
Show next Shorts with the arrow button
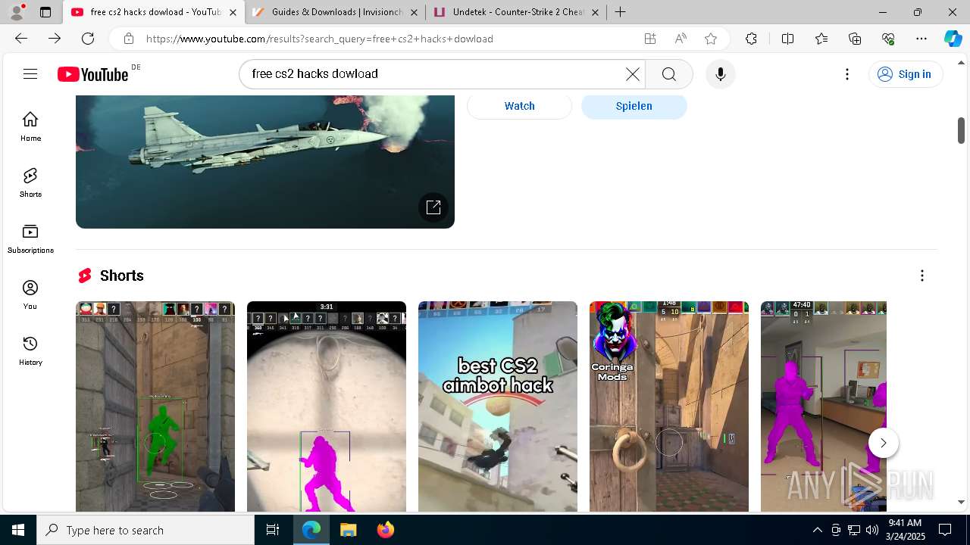click(884, 443)
